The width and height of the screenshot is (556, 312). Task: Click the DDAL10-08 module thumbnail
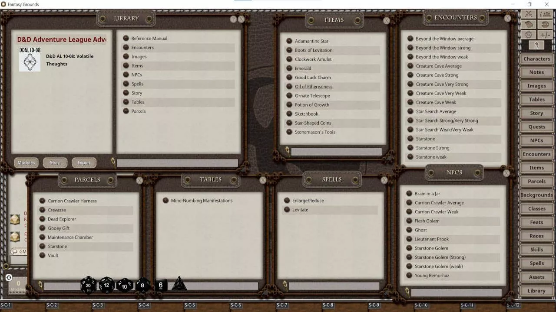tap(30, 60)
